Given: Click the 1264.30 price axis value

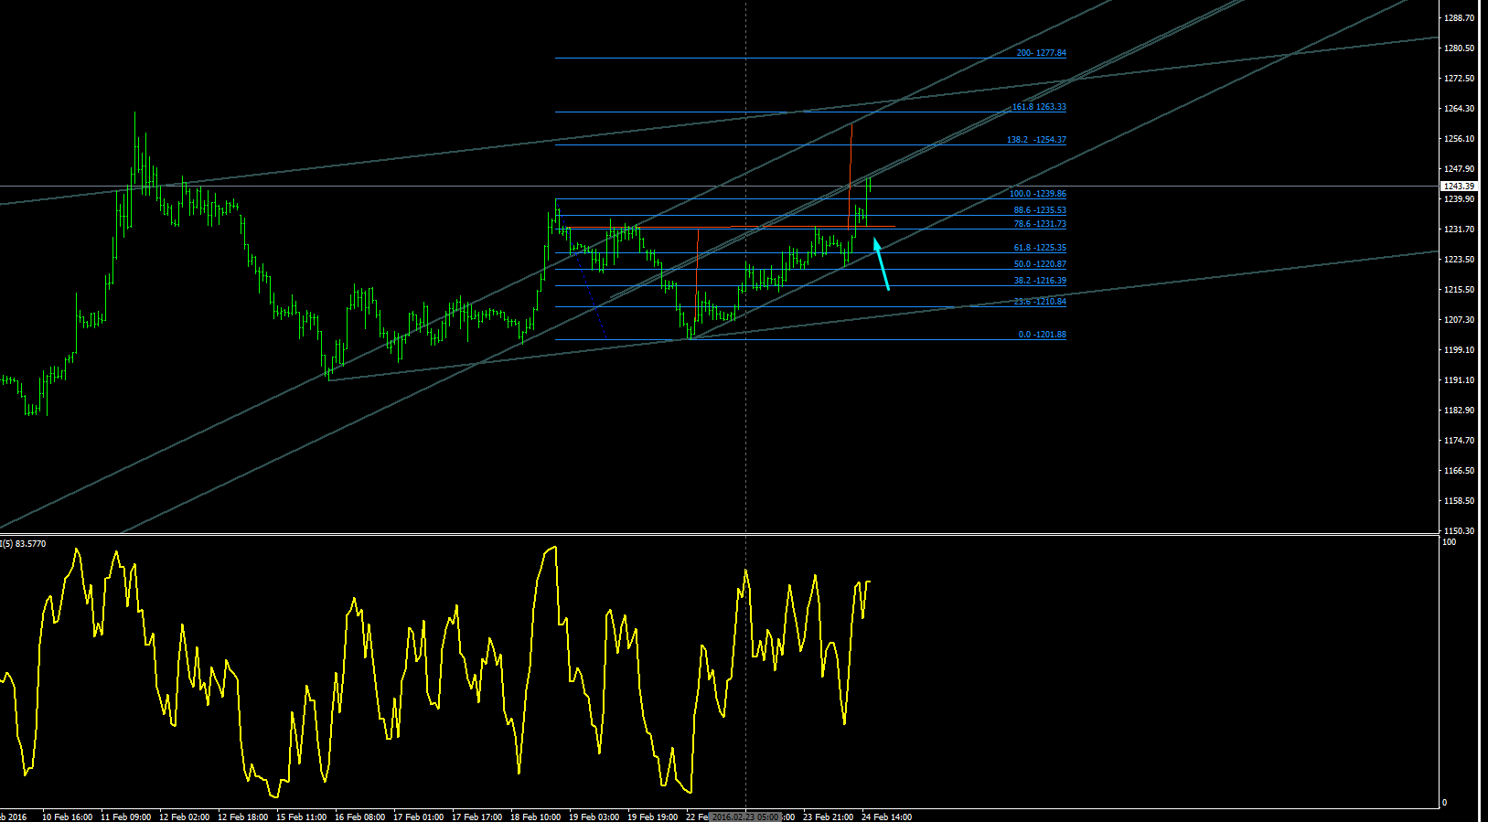Looking at the screenshot, I should click(x=1459, y=109).
